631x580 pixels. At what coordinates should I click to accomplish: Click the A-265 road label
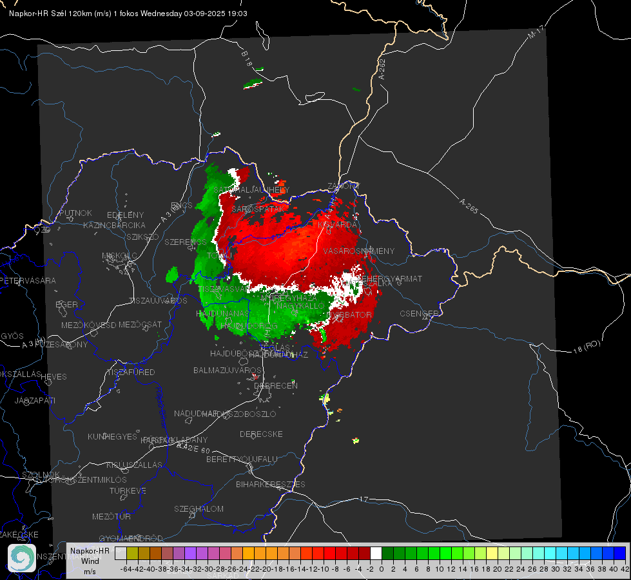(469, 206)
